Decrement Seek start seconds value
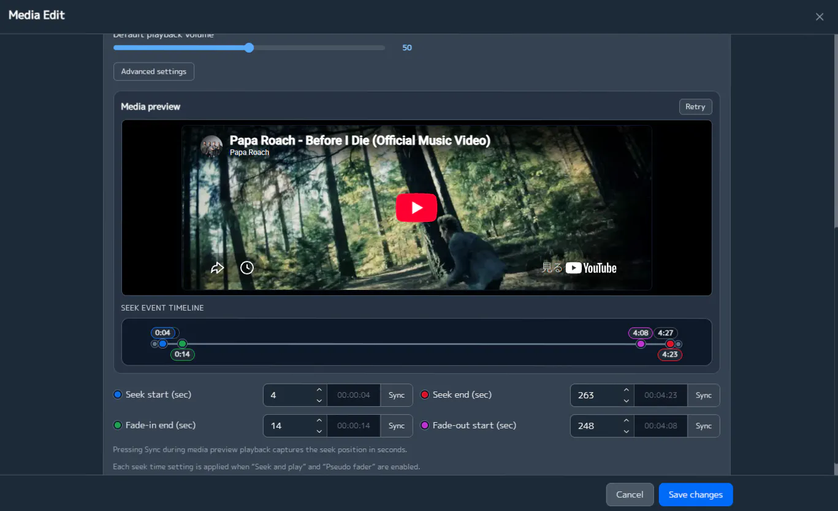The image size is (838, 511). (319, 401)
